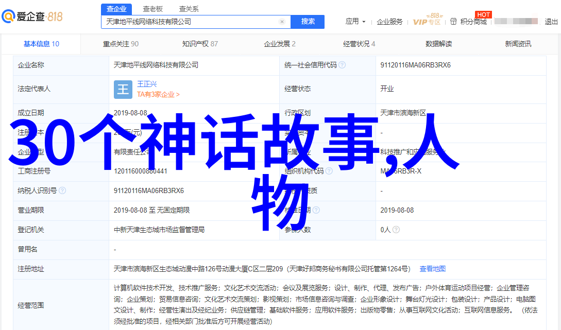561x330 pixels.
Task: Click the 王 avatar of the legal representative
Action: [123, 90]
